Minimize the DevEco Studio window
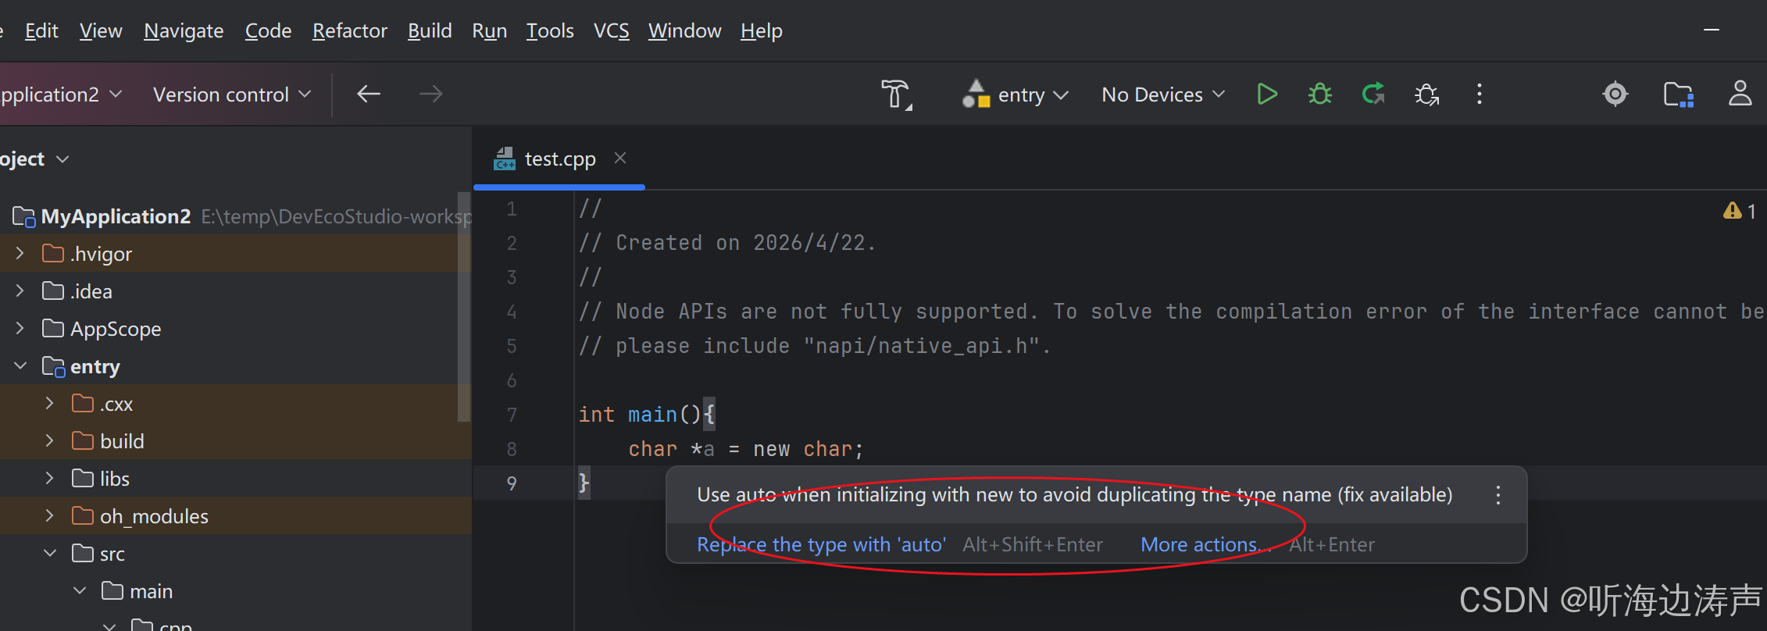 pos(1712,30)
